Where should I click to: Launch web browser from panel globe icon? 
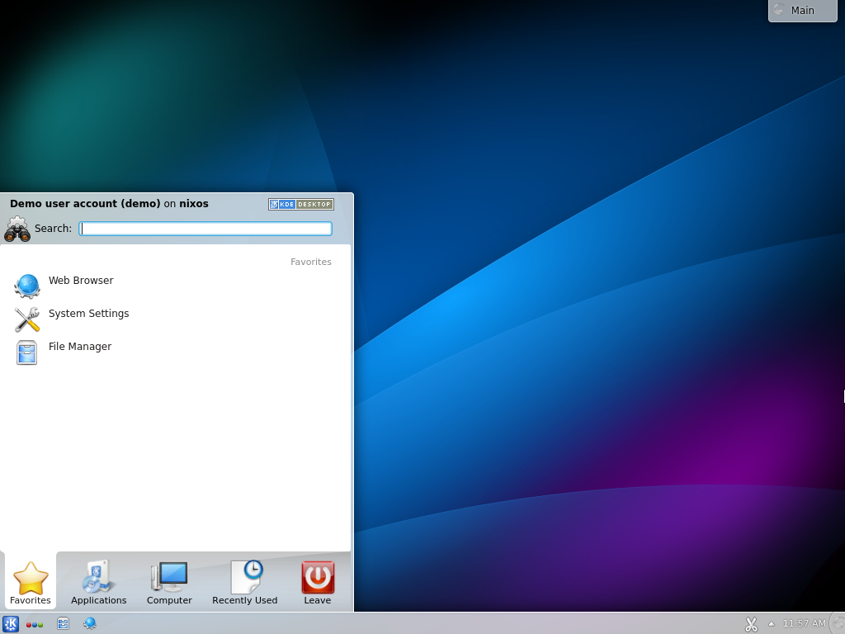coord(89,624)
